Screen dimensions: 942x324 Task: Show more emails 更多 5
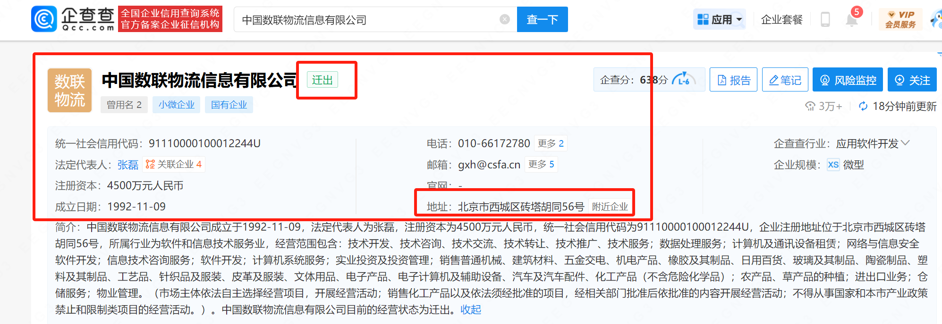[541, 164]
